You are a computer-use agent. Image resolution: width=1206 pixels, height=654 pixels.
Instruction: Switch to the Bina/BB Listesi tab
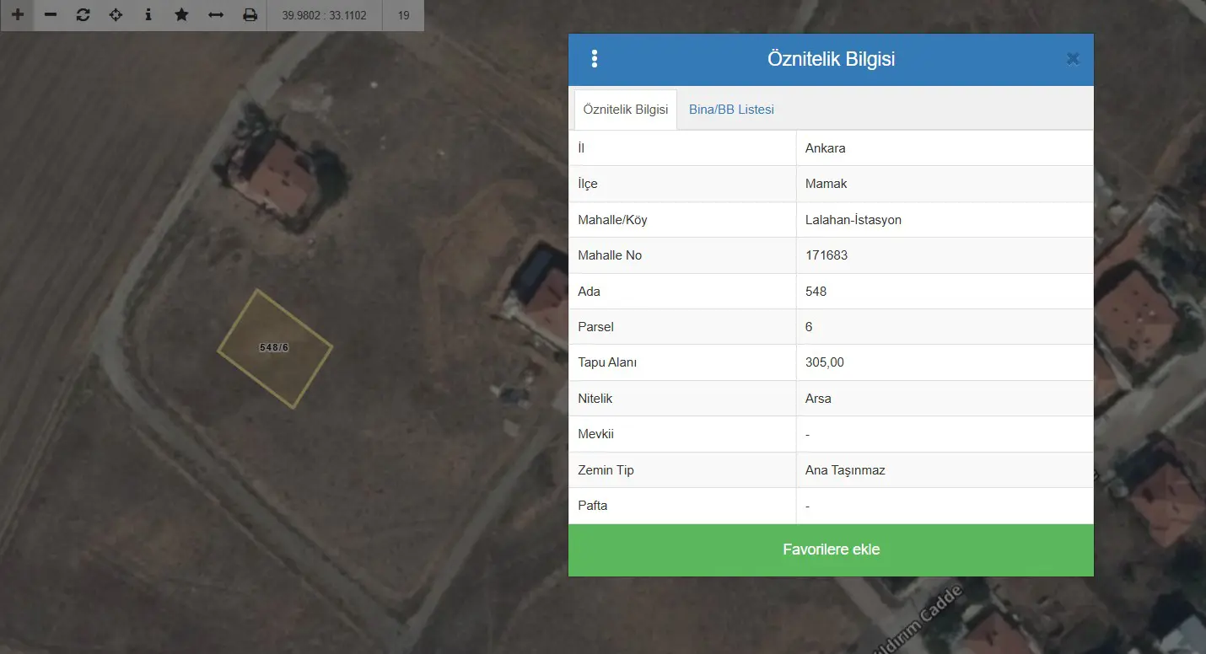[731, 110]
